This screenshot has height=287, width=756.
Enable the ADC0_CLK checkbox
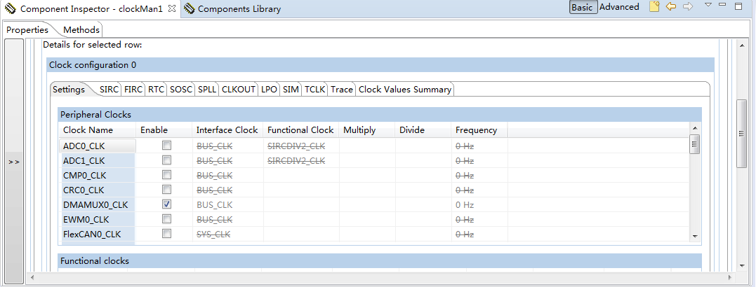[x=166, y=145]
